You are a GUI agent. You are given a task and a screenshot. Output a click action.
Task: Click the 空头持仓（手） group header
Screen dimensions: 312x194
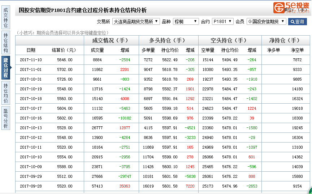[230, 40]
